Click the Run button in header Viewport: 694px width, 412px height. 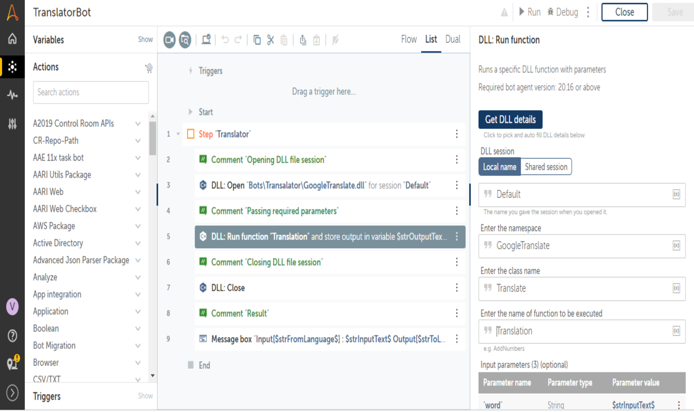pos(529,12)
